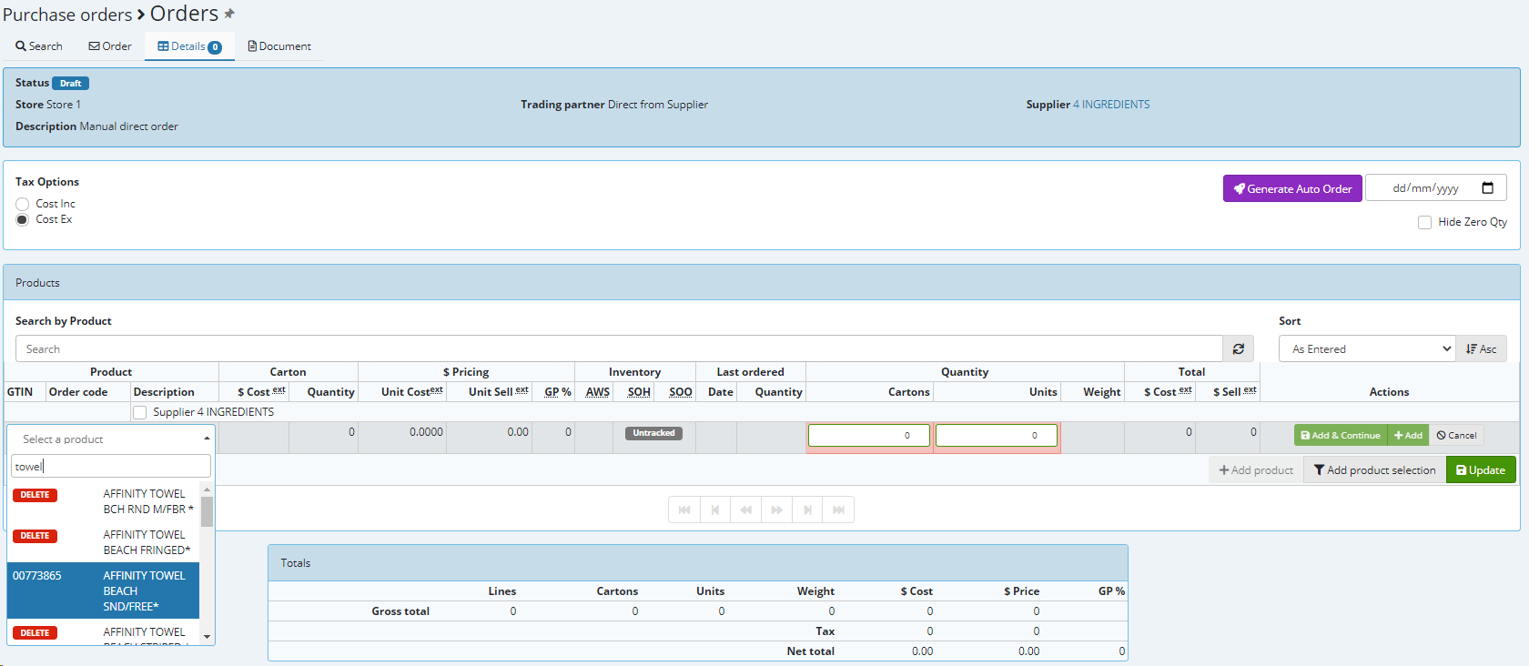Click the Order code column header
The image size is (1529, 666).
78,392
